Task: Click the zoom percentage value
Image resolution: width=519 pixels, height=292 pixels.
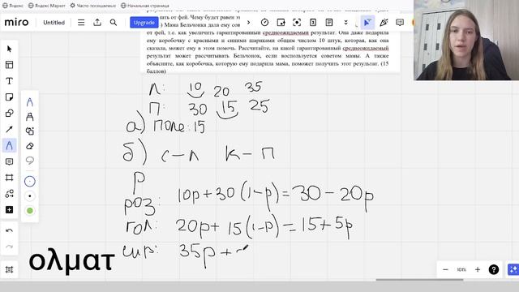Action: [461, 270]
